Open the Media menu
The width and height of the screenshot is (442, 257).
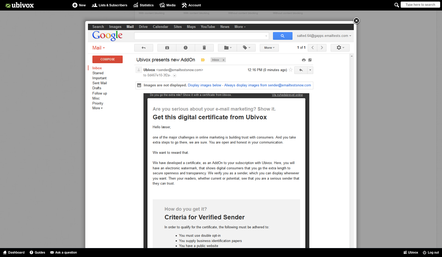[x=168, y=5]
